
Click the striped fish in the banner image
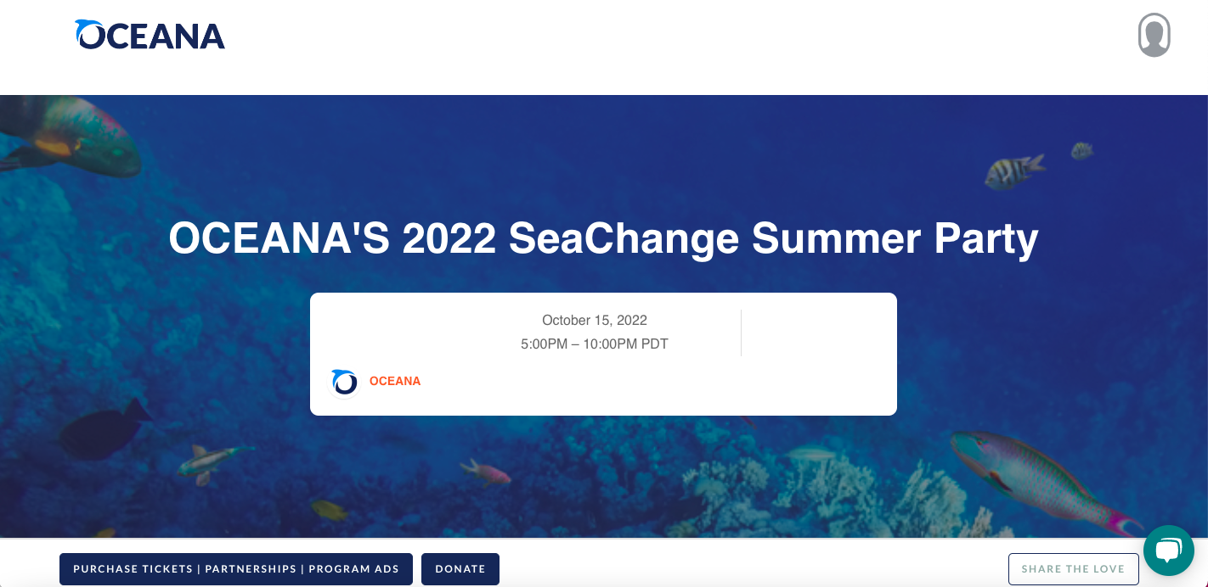1014,171
